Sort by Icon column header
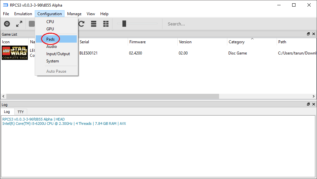The width and height of the screenshot is (317, 179). coord(15,42)
